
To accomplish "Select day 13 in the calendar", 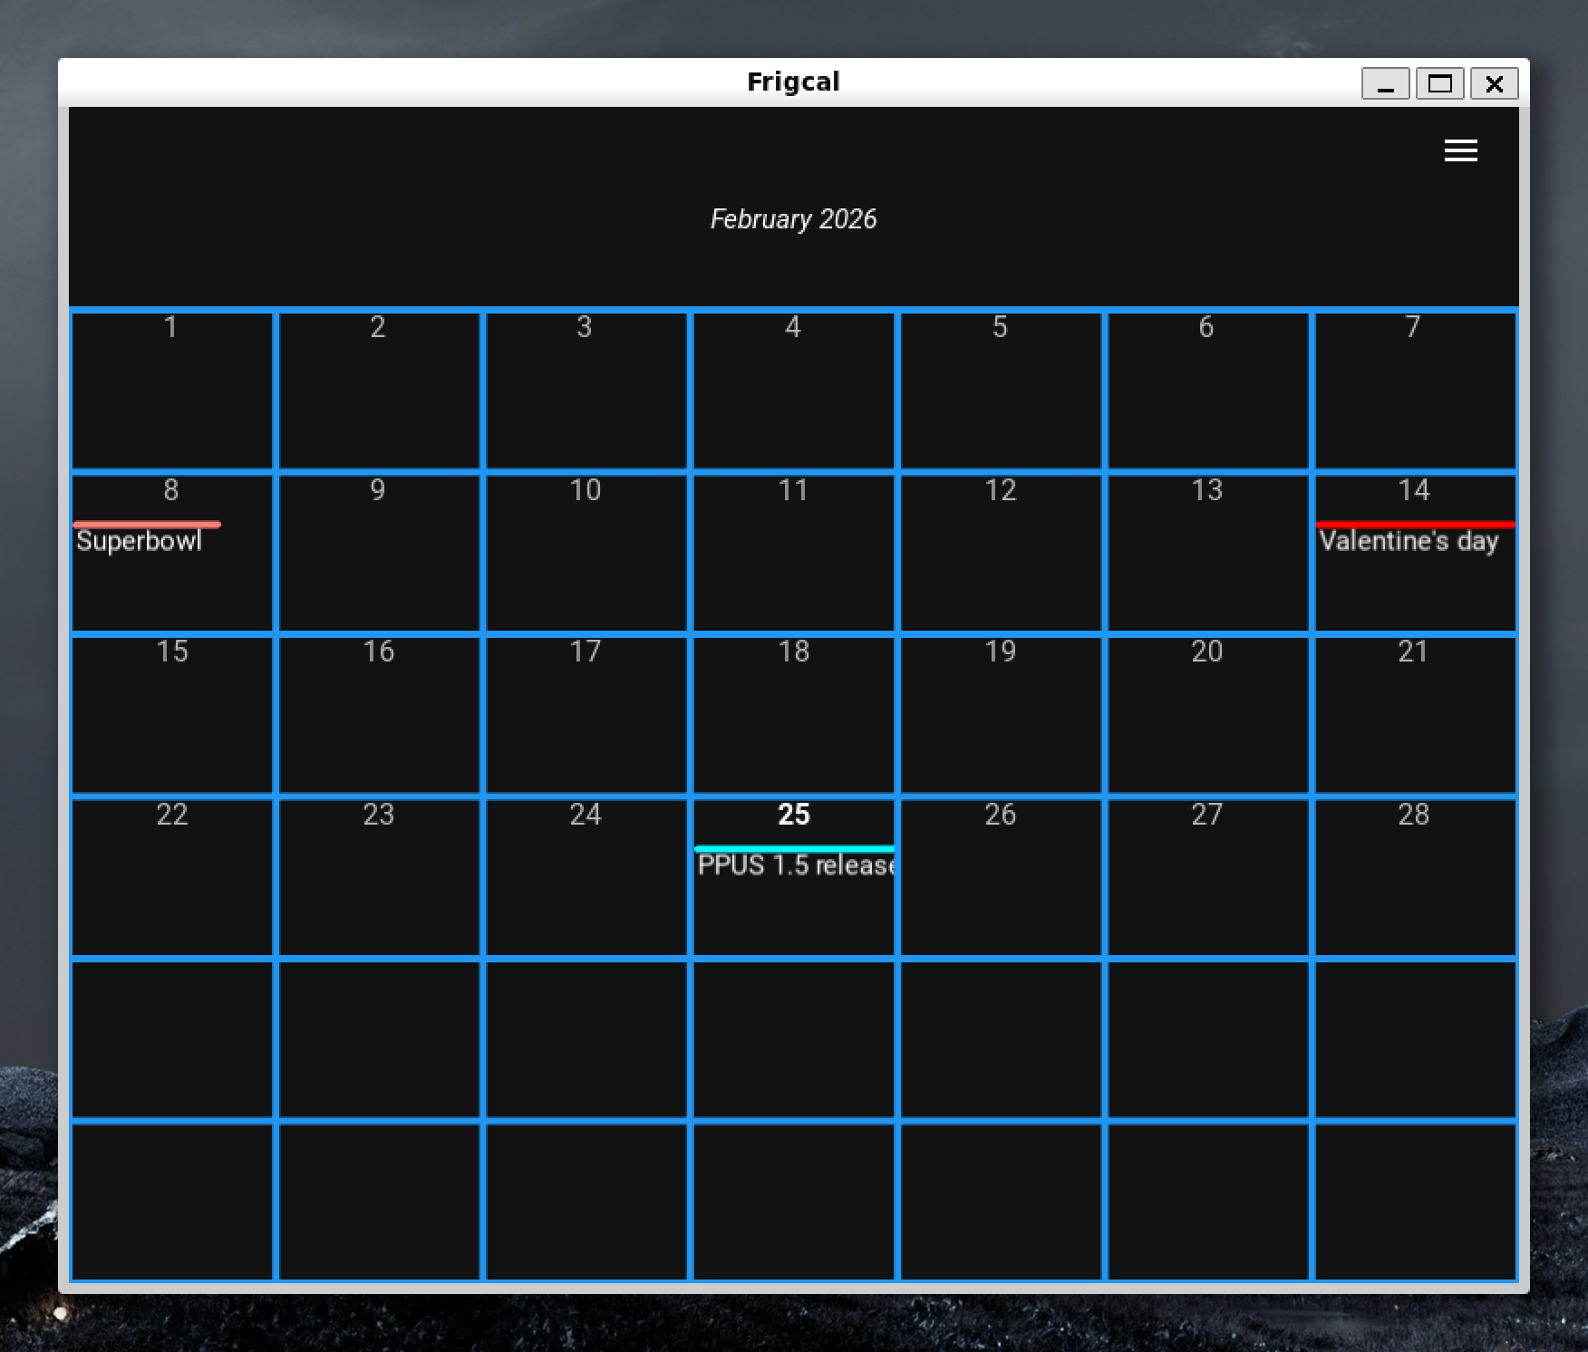I will [x=1206, y=554].
